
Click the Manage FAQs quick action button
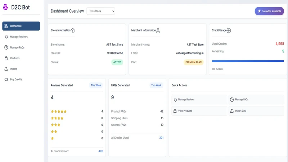point(256,100)
